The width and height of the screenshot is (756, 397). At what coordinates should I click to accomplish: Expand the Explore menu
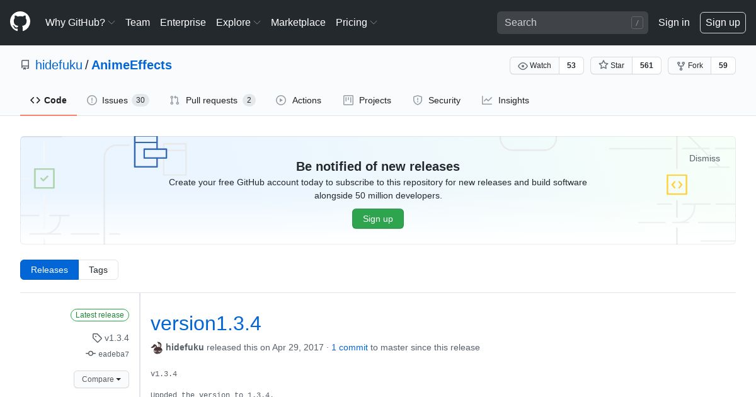point(238,23)
